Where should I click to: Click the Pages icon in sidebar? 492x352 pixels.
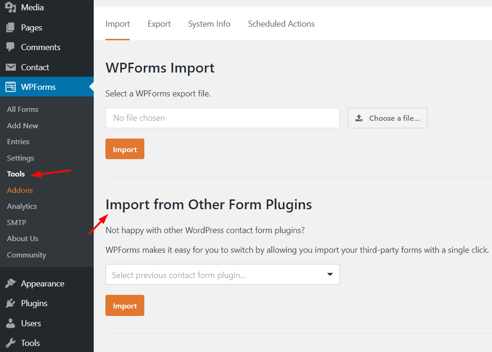pyautogui.click(x=10, y=28)
